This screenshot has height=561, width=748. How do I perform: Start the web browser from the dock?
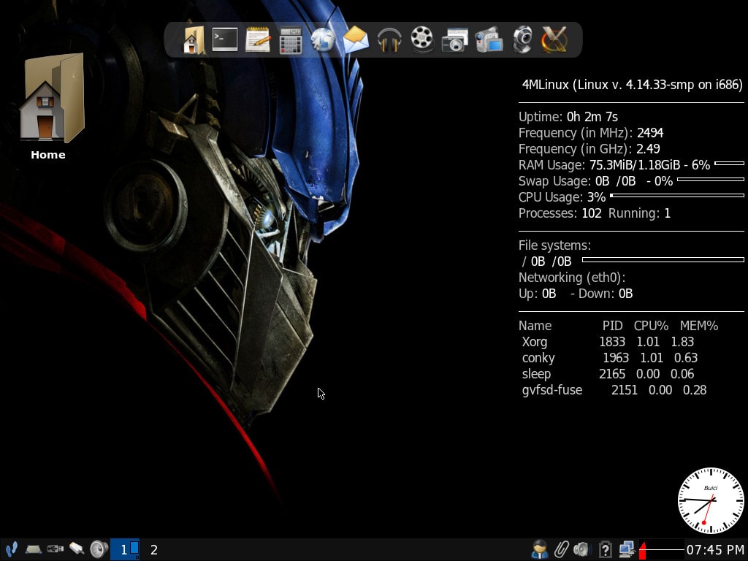tap(322, 40)
